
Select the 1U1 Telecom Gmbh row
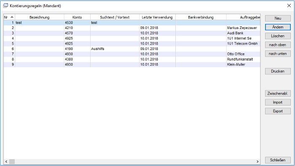coord(132,44)
